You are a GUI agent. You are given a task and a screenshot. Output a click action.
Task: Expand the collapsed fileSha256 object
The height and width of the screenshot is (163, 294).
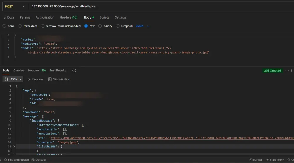(x=14, y=147)
